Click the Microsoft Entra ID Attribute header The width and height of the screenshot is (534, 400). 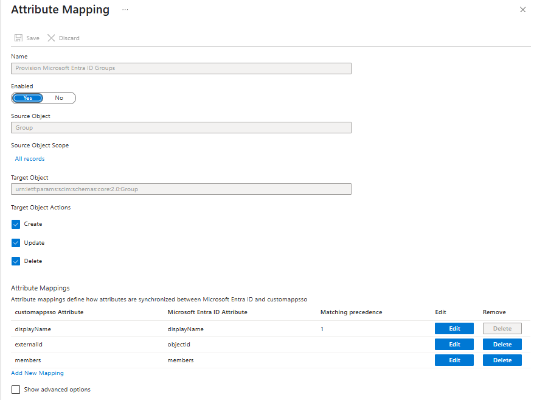(x=207, y=312)
